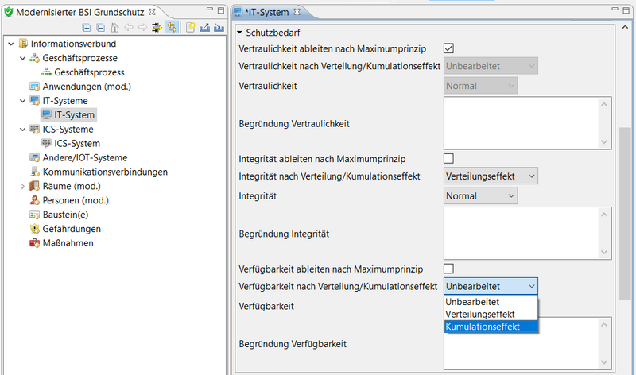Click the new Informationsverbund page icon

click(190, 27)
